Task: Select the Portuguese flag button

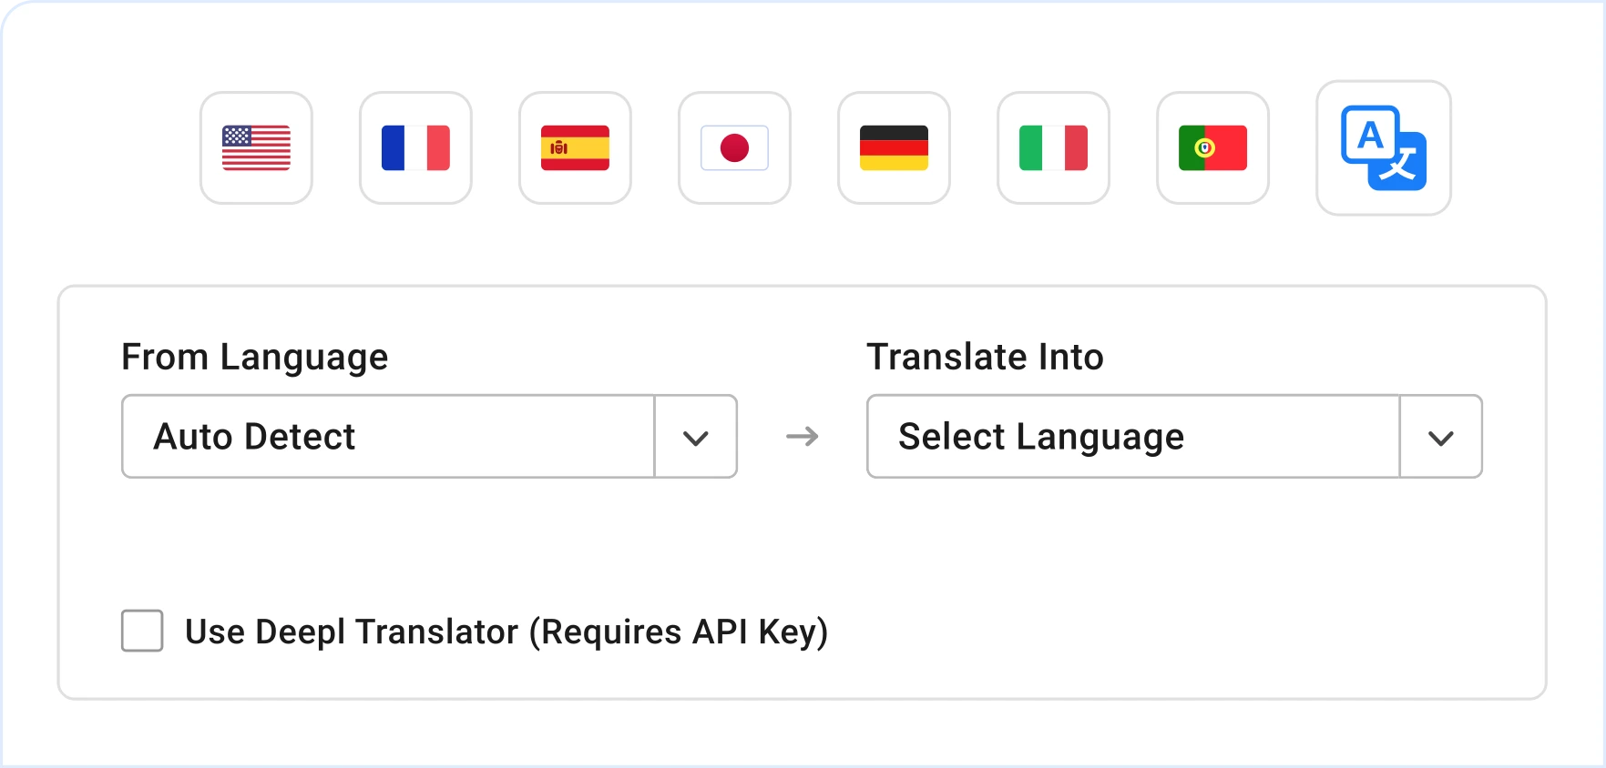Action: [x=1212, y=147]
